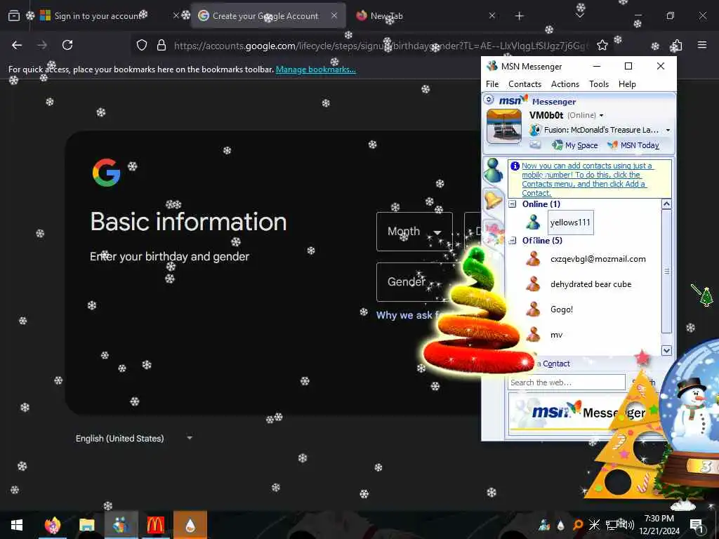Click the Fusion McDonald's Treasure personal message
The width and height of the screenshot is (719, 539).
pos(601,130)
